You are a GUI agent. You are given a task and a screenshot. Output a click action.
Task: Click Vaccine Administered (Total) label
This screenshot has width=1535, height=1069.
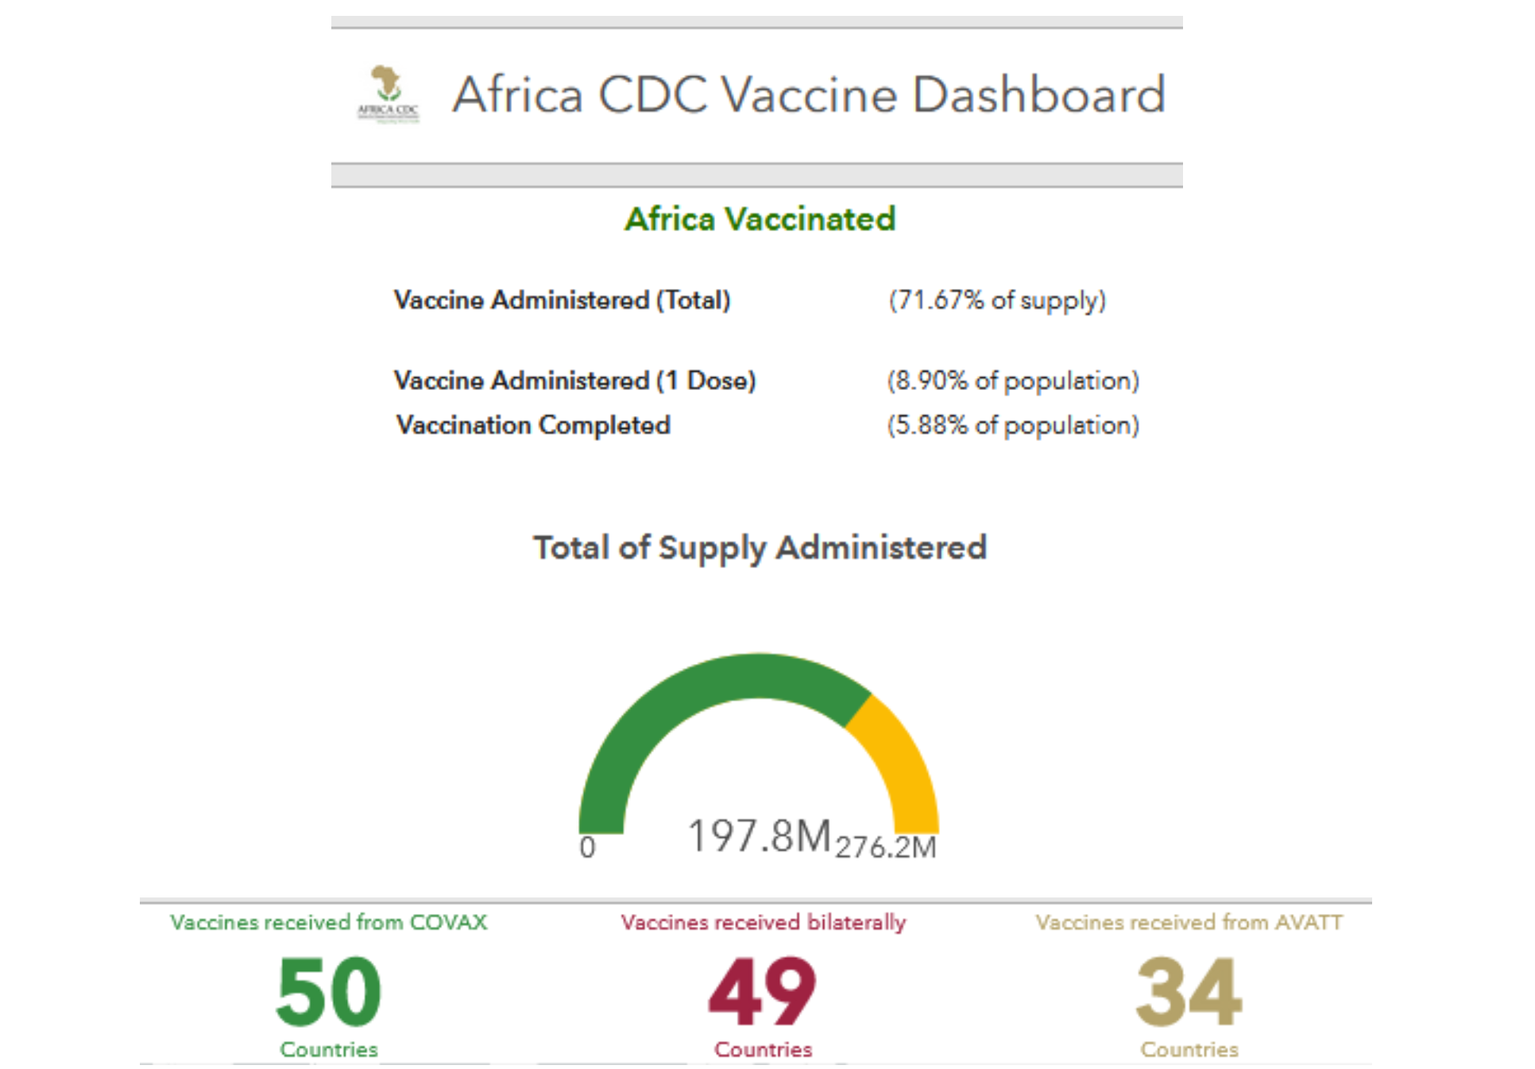coord(562,300)
